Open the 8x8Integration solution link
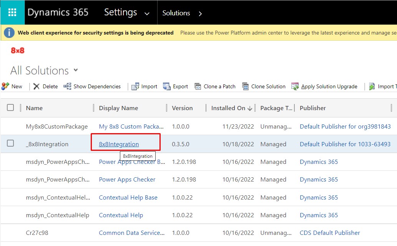This screenshot has width=397, height=246. point(119,144)
